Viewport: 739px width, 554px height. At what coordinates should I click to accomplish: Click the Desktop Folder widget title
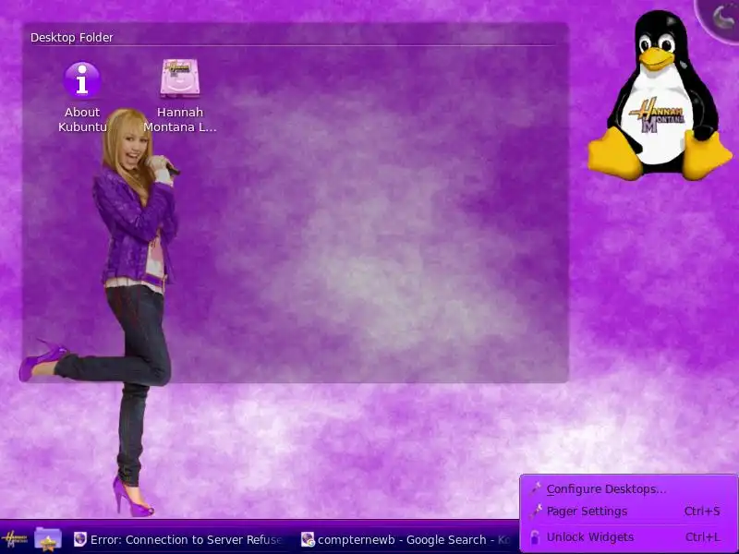[72, 37]
